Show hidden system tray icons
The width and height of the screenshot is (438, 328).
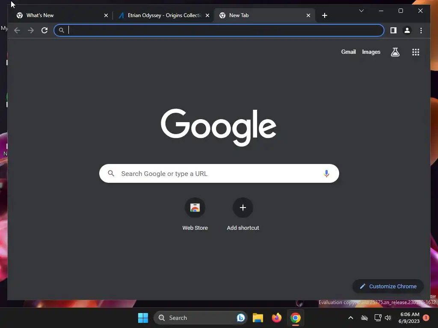click(x=351, y=318)
